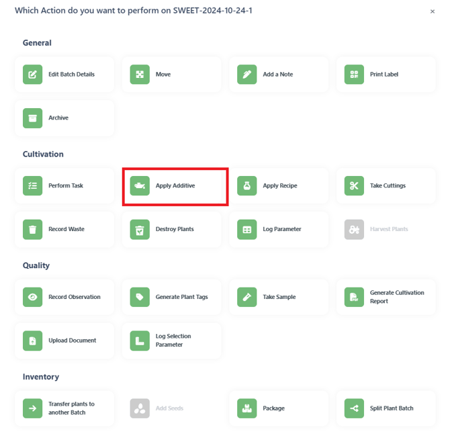
Task: Click the Upload Document action
Action: point(64,341)
